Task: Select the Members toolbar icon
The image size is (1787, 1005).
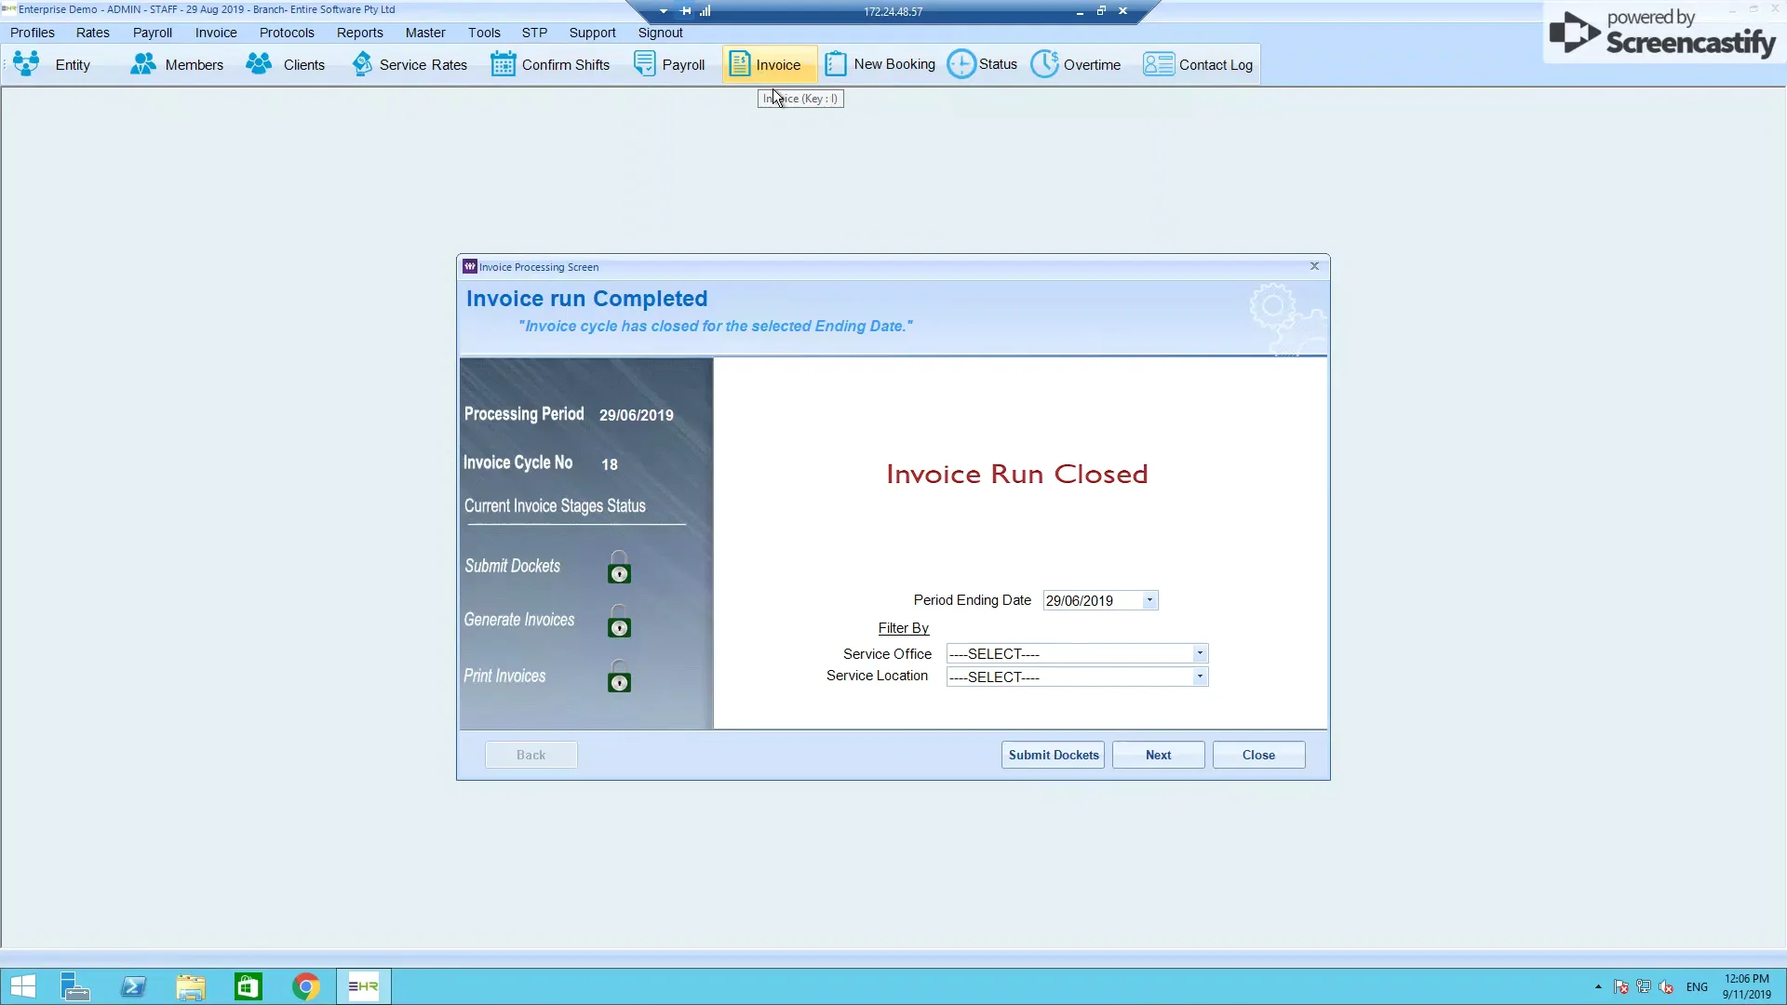Action: 177,64
